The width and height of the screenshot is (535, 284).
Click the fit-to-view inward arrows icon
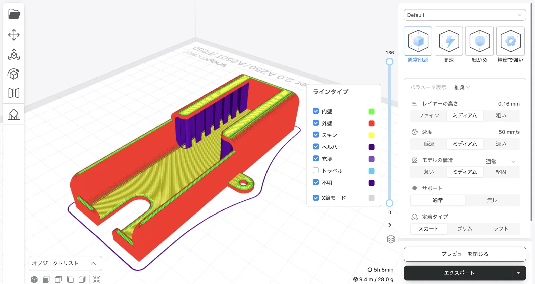[97, 279]
